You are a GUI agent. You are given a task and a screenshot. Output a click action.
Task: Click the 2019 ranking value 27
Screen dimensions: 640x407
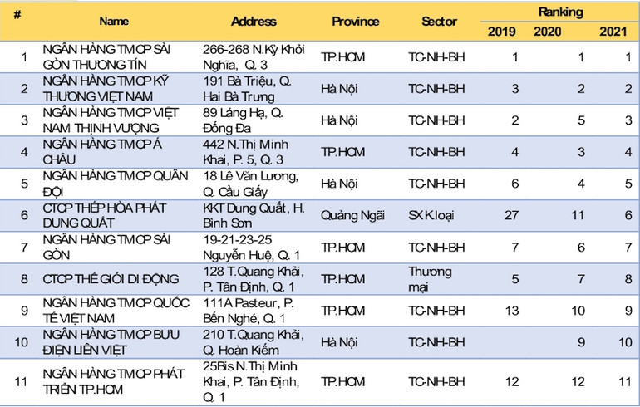pos(511,215)
